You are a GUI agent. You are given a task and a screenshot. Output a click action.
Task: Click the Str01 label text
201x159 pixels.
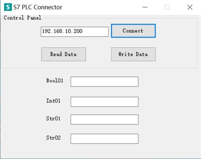(x=53, y=118)
